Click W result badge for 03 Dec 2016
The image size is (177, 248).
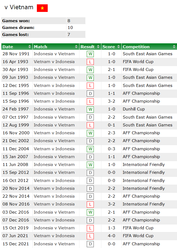pos(90,212)
